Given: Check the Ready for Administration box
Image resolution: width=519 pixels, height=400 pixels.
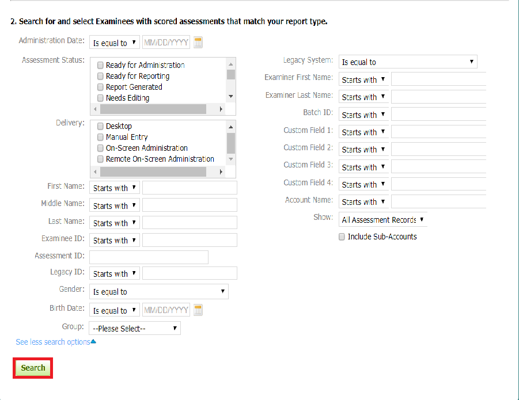Looking at the screenshot, I should [x=101, y=65].
